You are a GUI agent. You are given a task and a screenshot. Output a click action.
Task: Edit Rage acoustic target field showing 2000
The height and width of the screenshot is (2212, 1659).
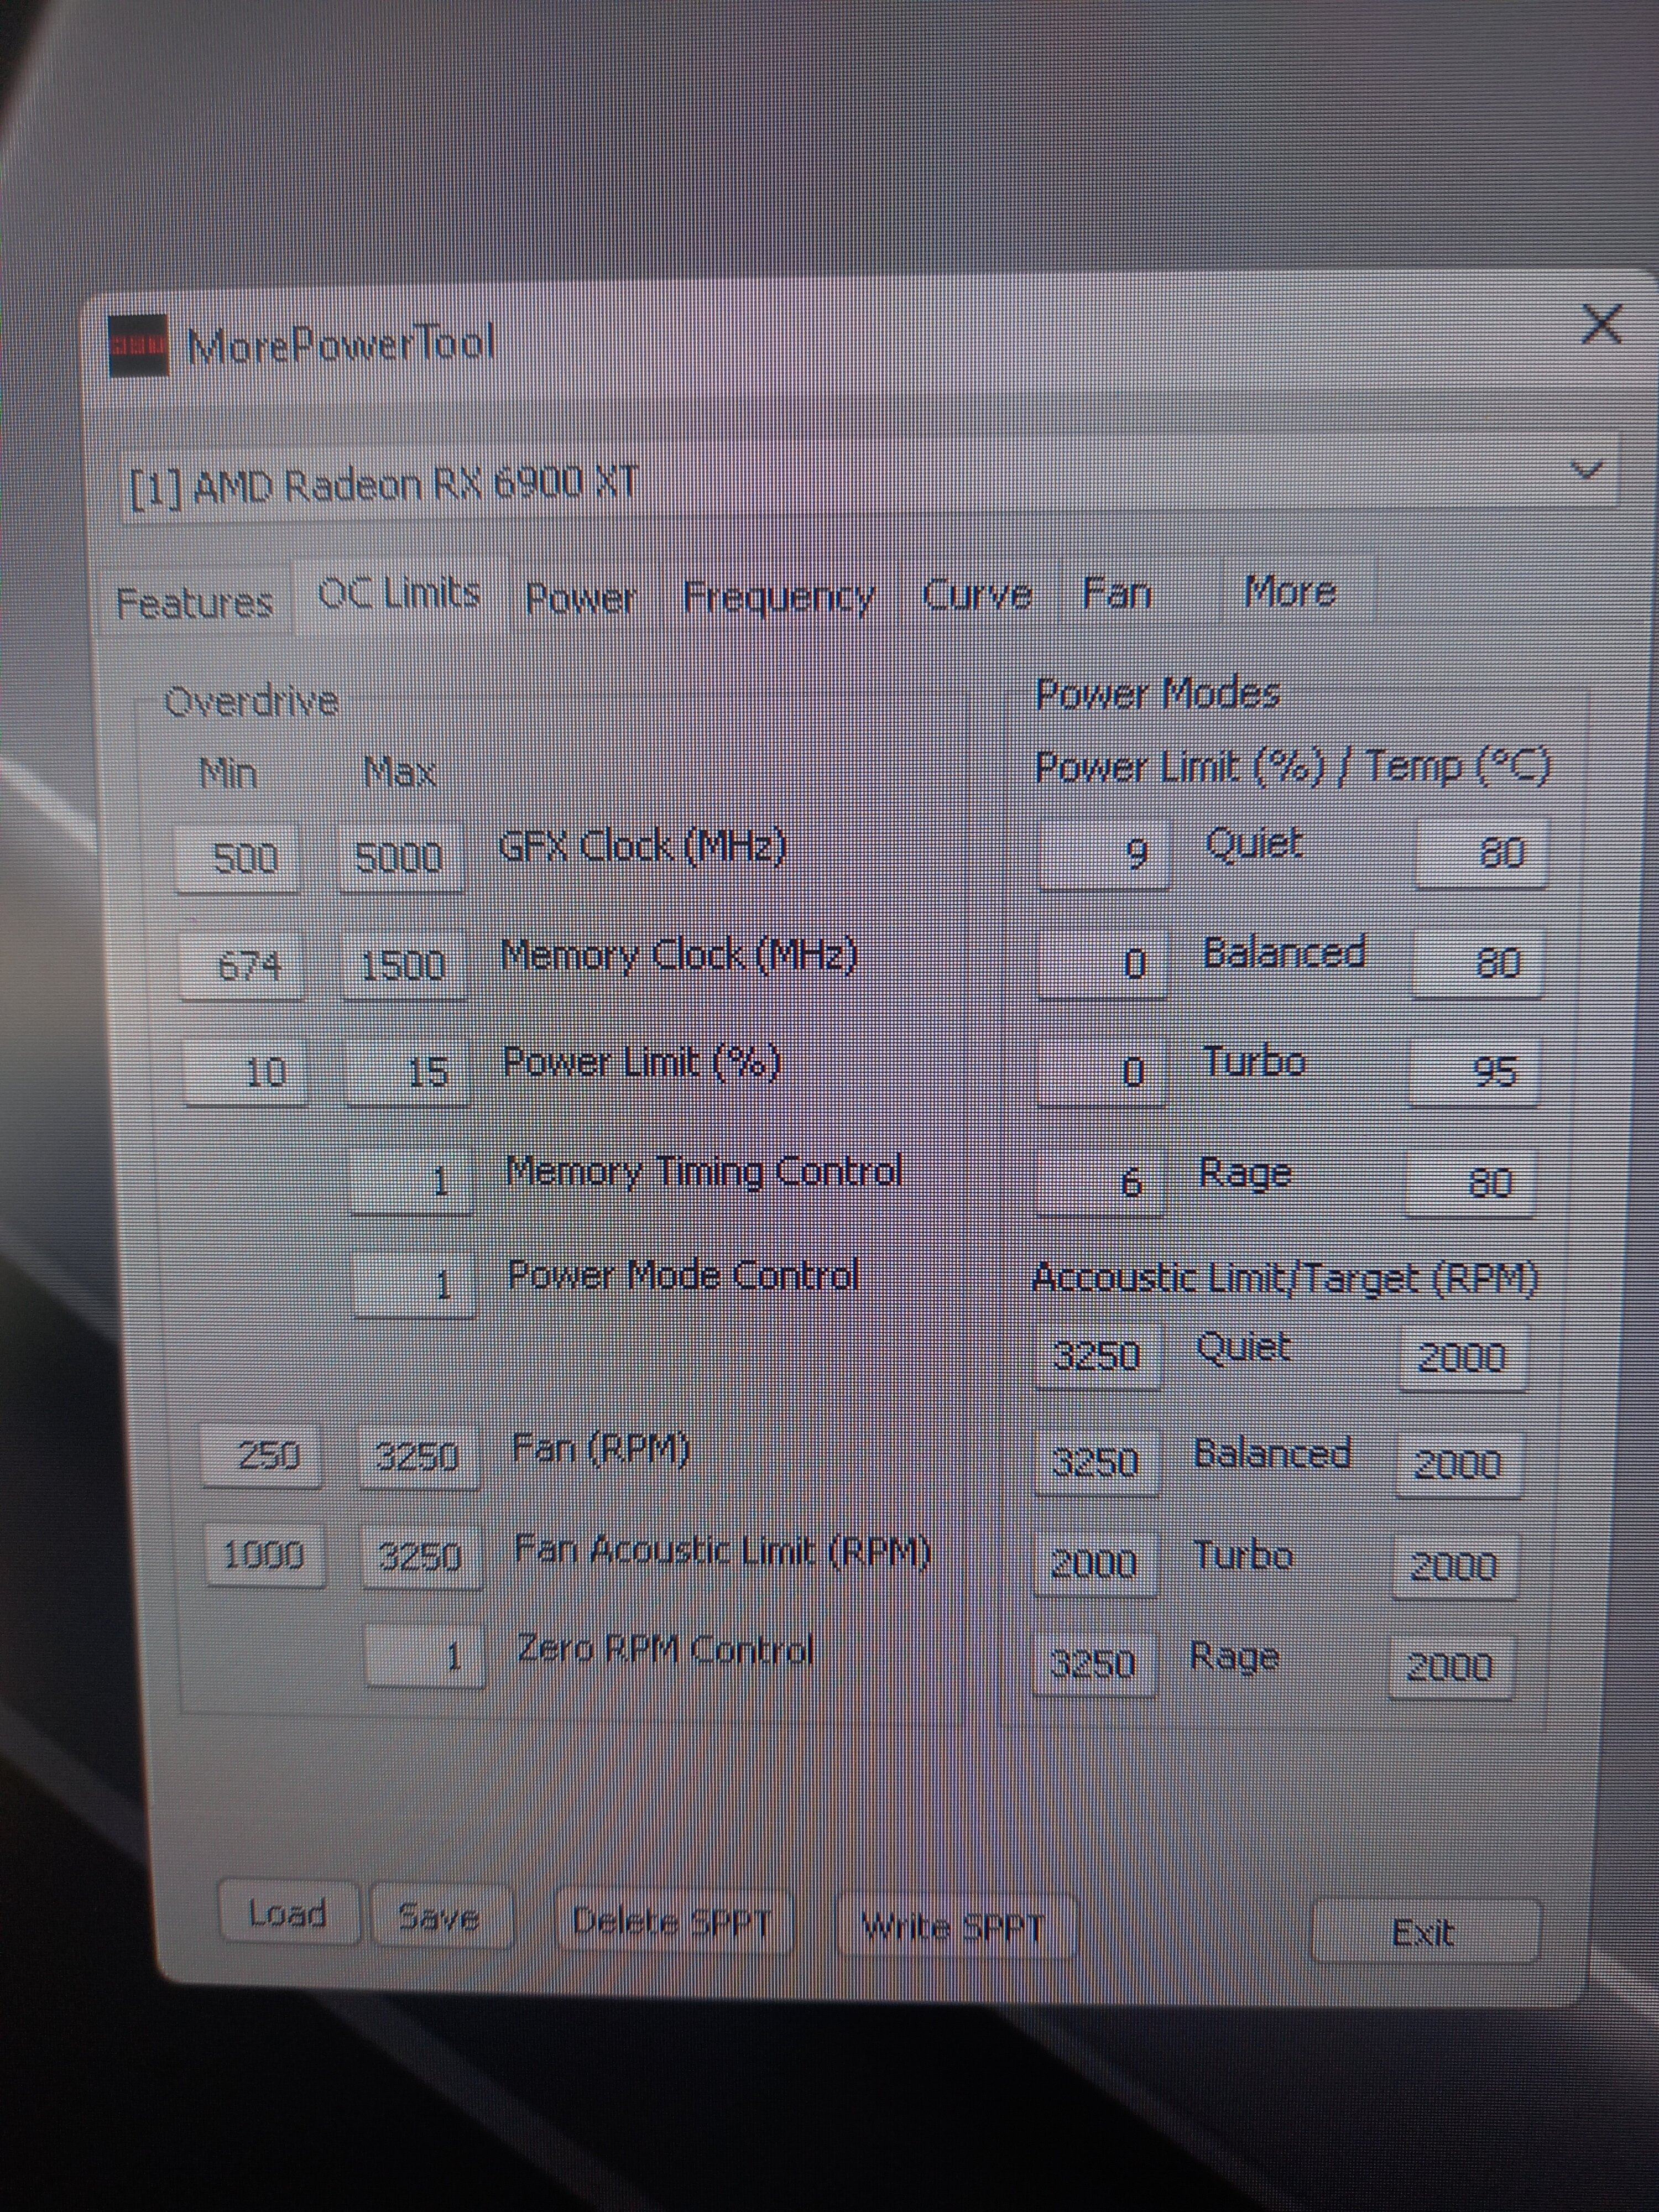pos(1451,1667)
